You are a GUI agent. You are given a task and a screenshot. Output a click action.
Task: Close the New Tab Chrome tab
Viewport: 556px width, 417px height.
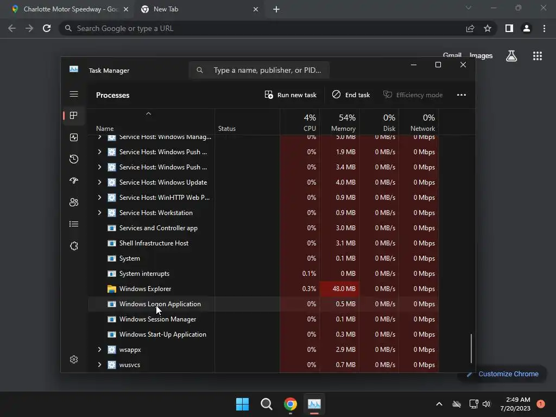(x=256, y=9)
